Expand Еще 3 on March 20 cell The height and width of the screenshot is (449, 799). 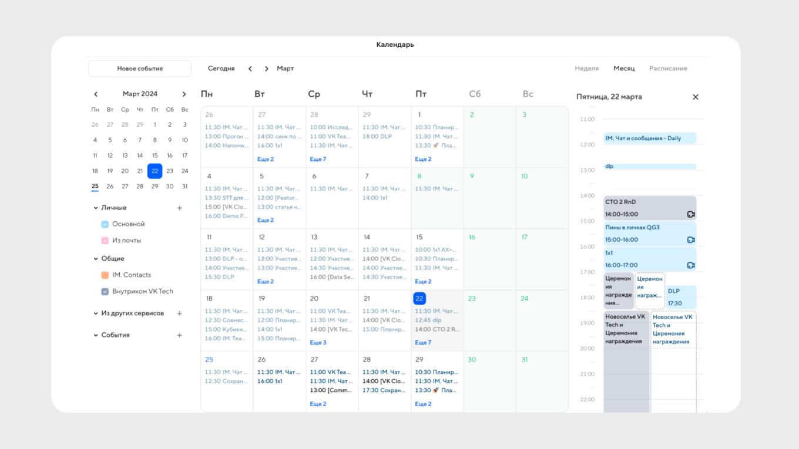point(318,343)
